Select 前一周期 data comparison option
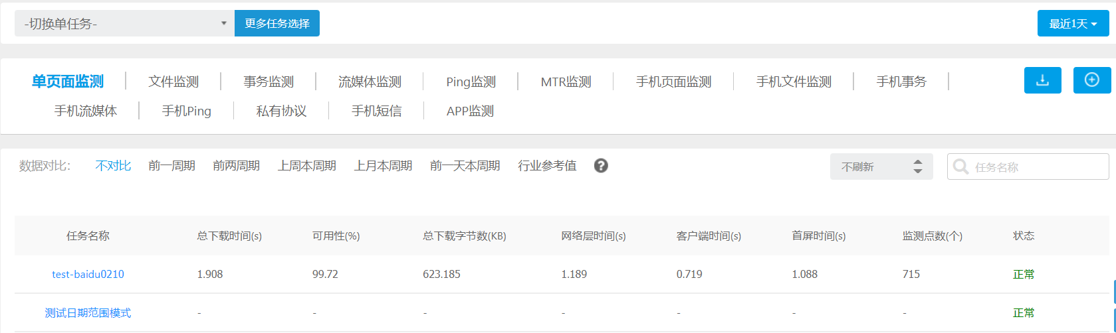 pos(171,166)
